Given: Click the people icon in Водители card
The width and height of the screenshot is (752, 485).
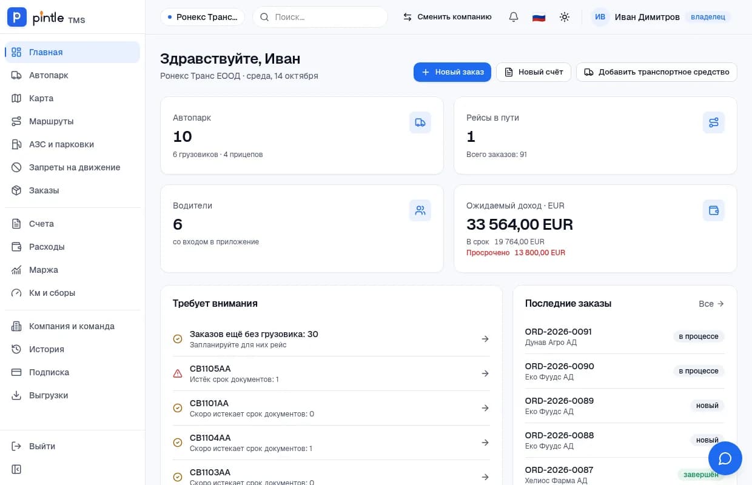Looking at the screenshot, I should 420,210.
